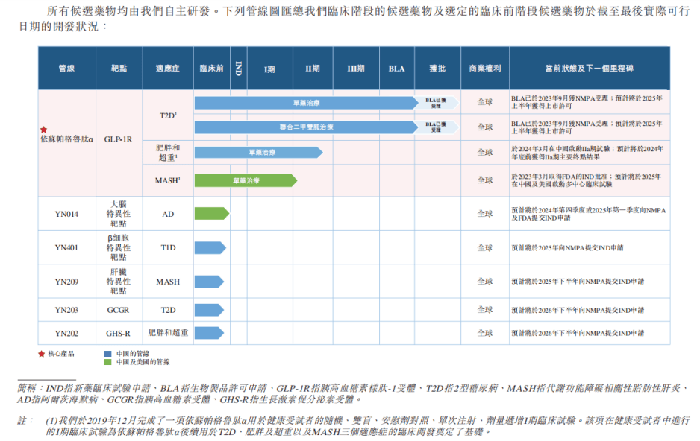This screenshot has width=700, height=441.
Task: Click the 大腦特異性靶點 target cell
Action: coord(119,214)
